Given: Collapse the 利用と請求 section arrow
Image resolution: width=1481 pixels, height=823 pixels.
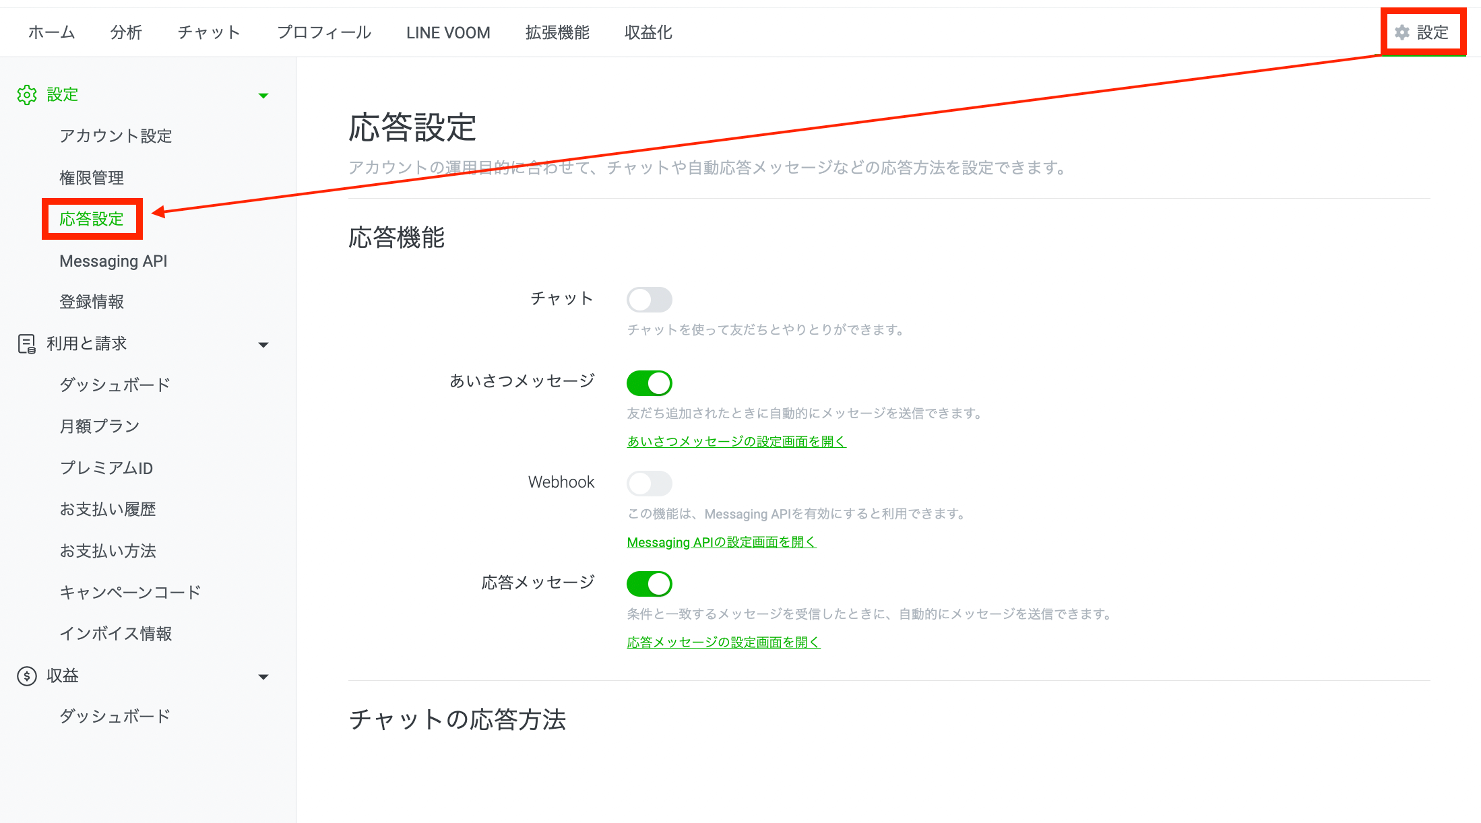Looking at the screenshot, I should pos(263,345).
